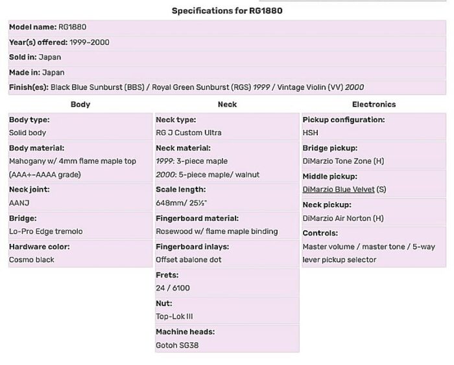Click the '24 / 6100' frets value
Image resolution: width=454 pixels, height=365 pixels.
pyautogui.click(x=173, y=288)
